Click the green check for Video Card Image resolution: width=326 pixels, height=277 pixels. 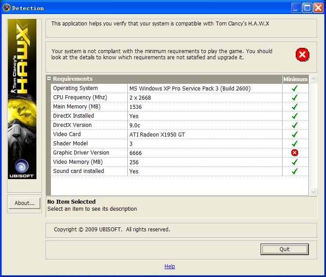pyautogui.click(x=294, y=134)
